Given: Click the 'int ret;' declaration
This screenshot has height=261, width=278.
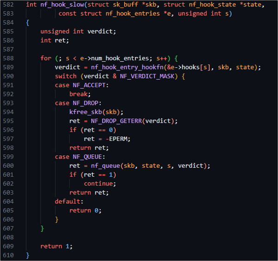Looking at the screenshot, I should tap(55, 40).
